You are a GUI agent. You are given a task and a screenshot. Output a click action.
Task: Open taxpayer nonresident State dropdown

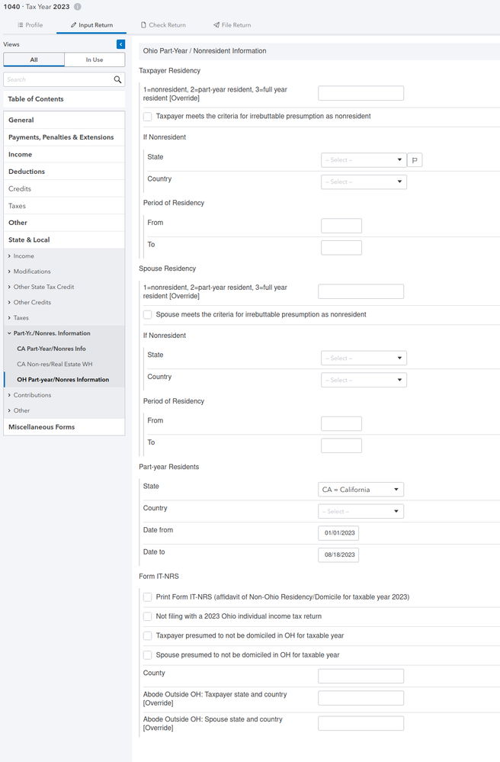[x=364, y=160]
